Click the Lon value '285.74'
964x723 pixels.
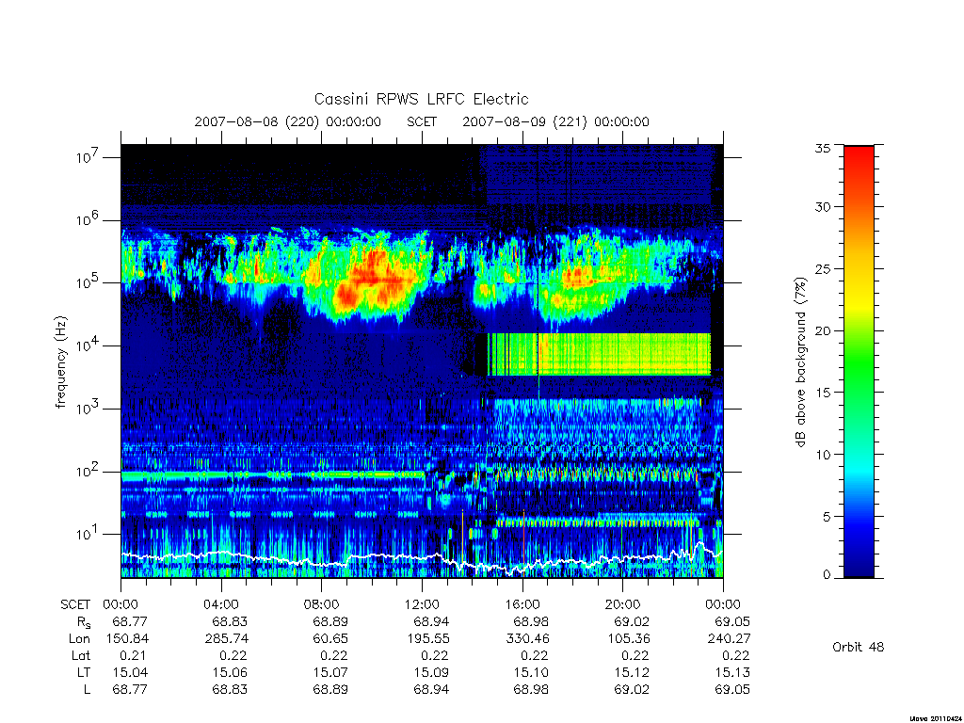[x=227, y=639]
